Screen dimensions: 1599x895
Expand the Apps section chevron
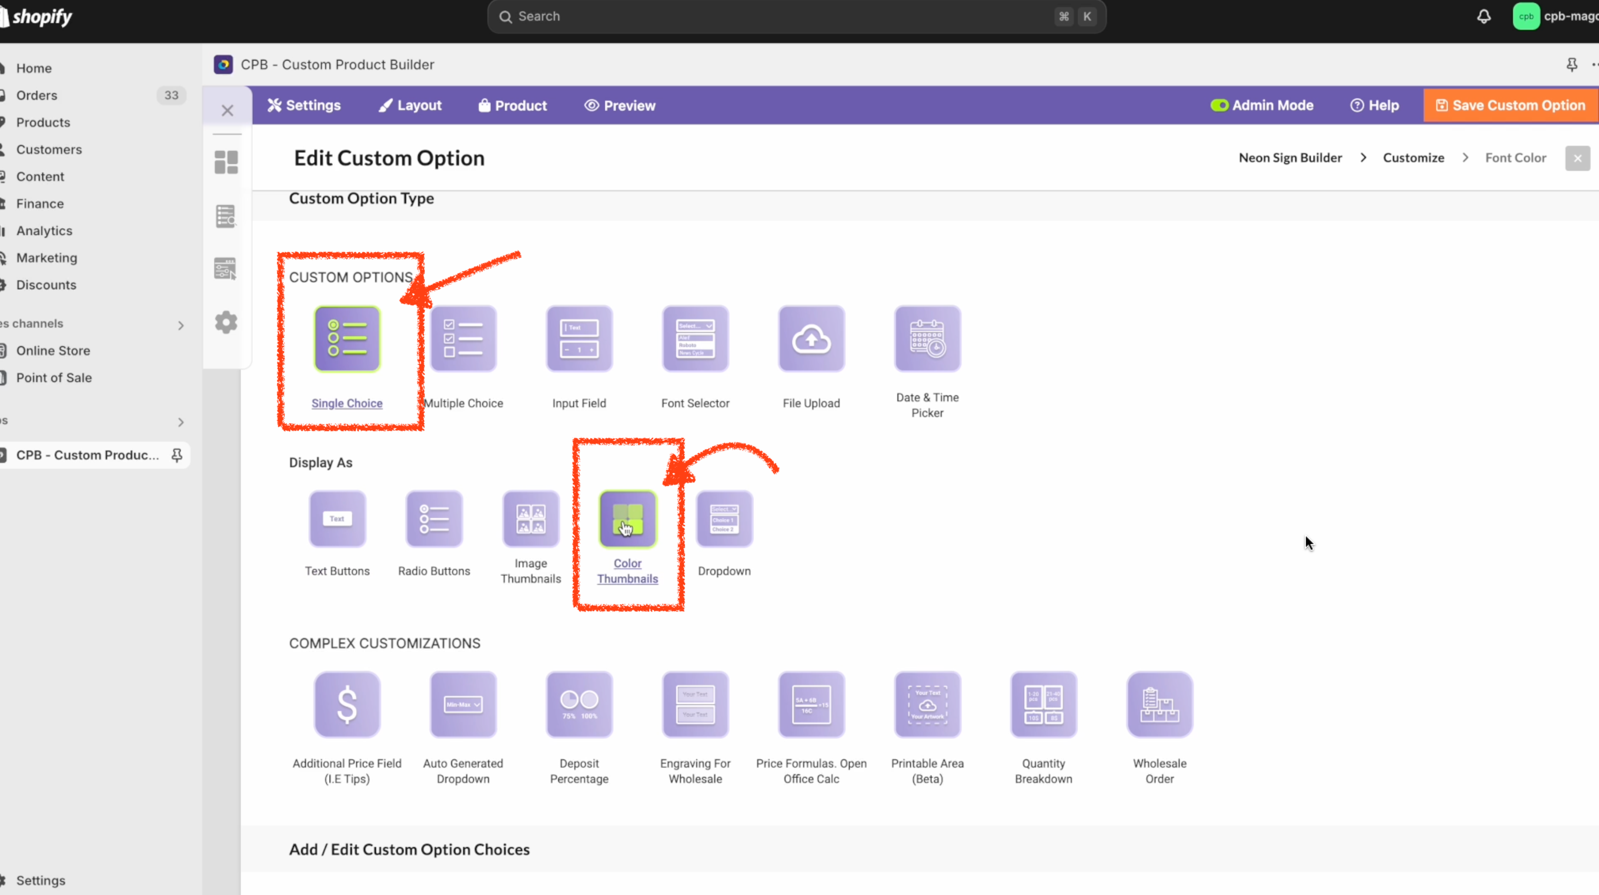click(x=181, y=422)
